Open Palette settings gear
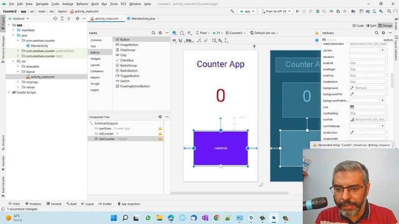The height and width of the screenshot is (224, 399). 160,33
